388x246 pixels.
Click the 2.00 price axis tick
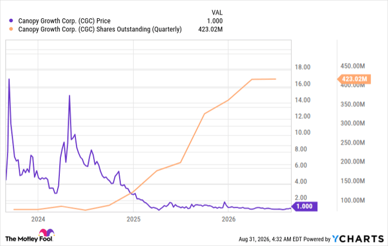click(301, 198)
